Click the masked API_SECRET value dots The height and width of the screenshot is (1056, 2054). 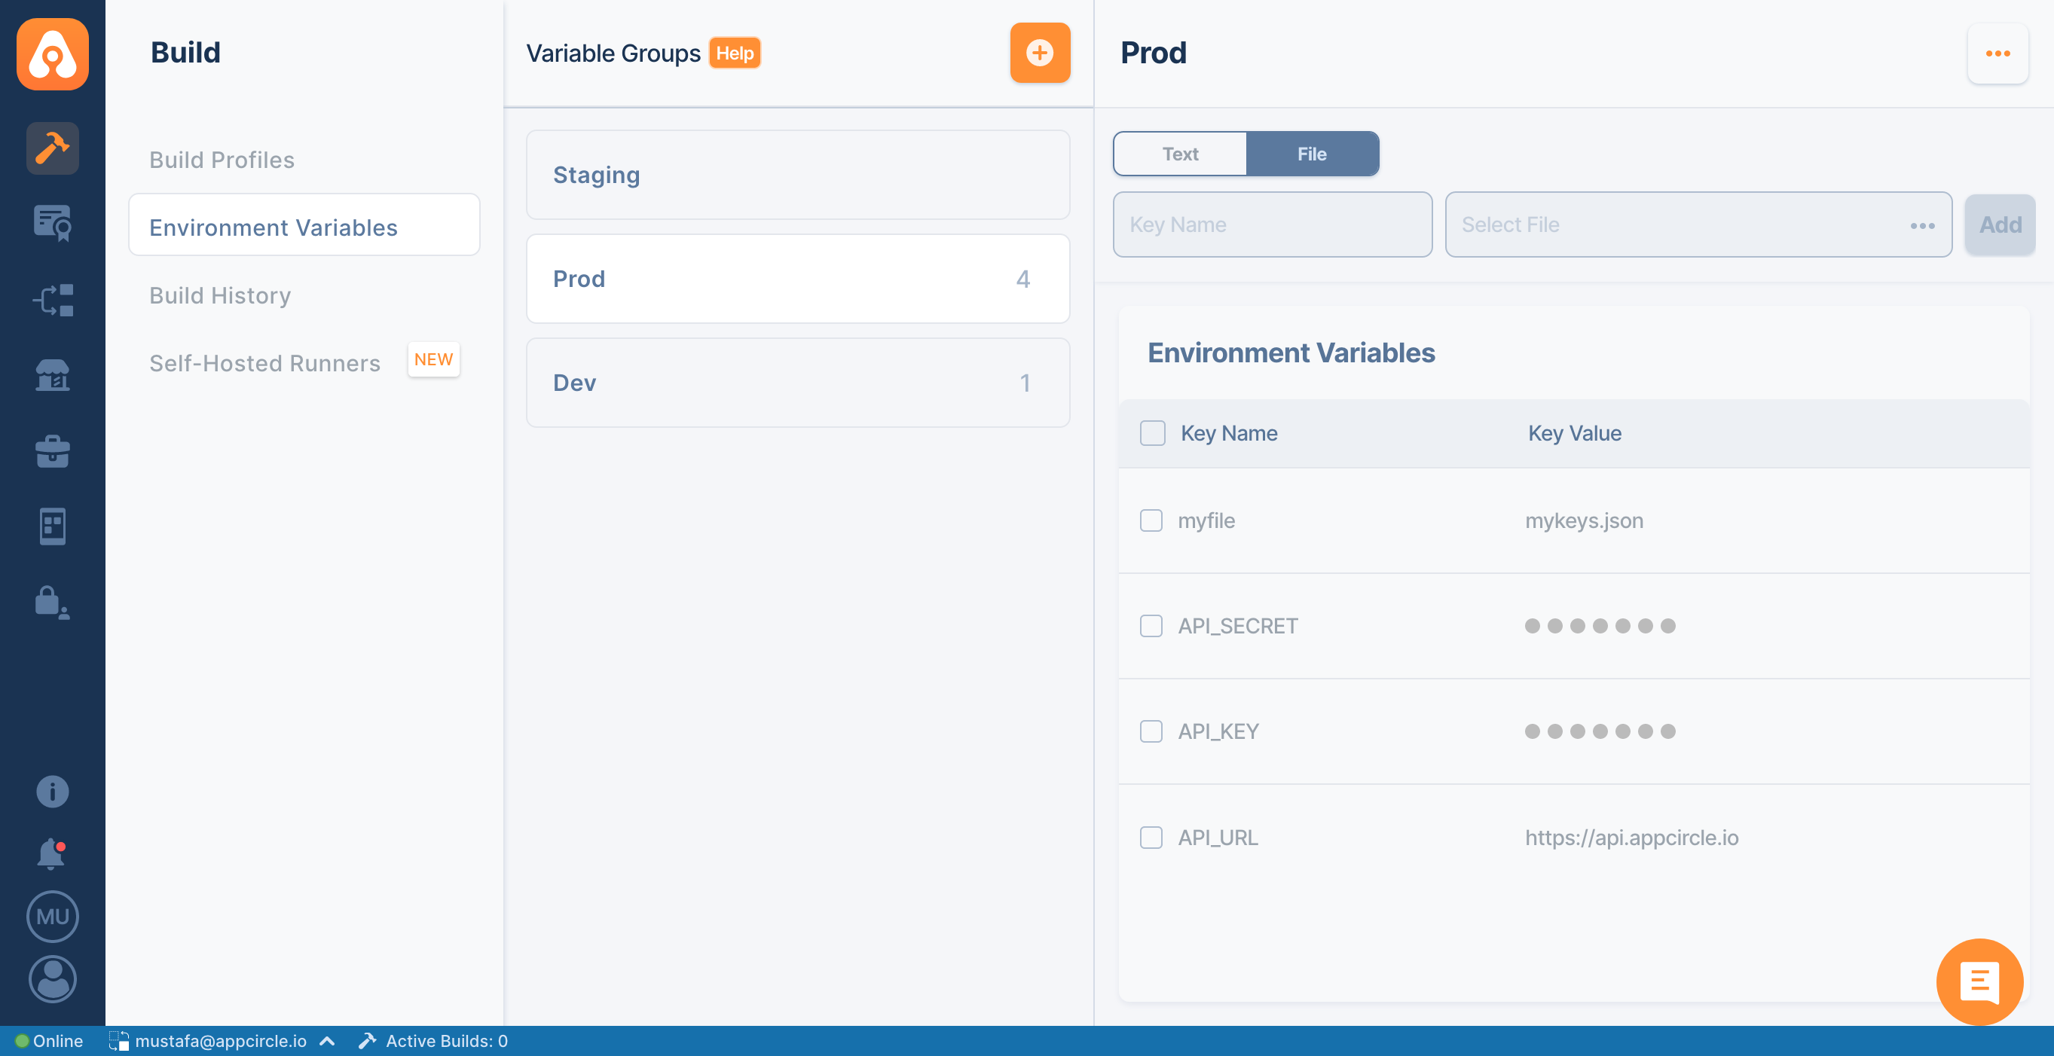(1600, 626)
